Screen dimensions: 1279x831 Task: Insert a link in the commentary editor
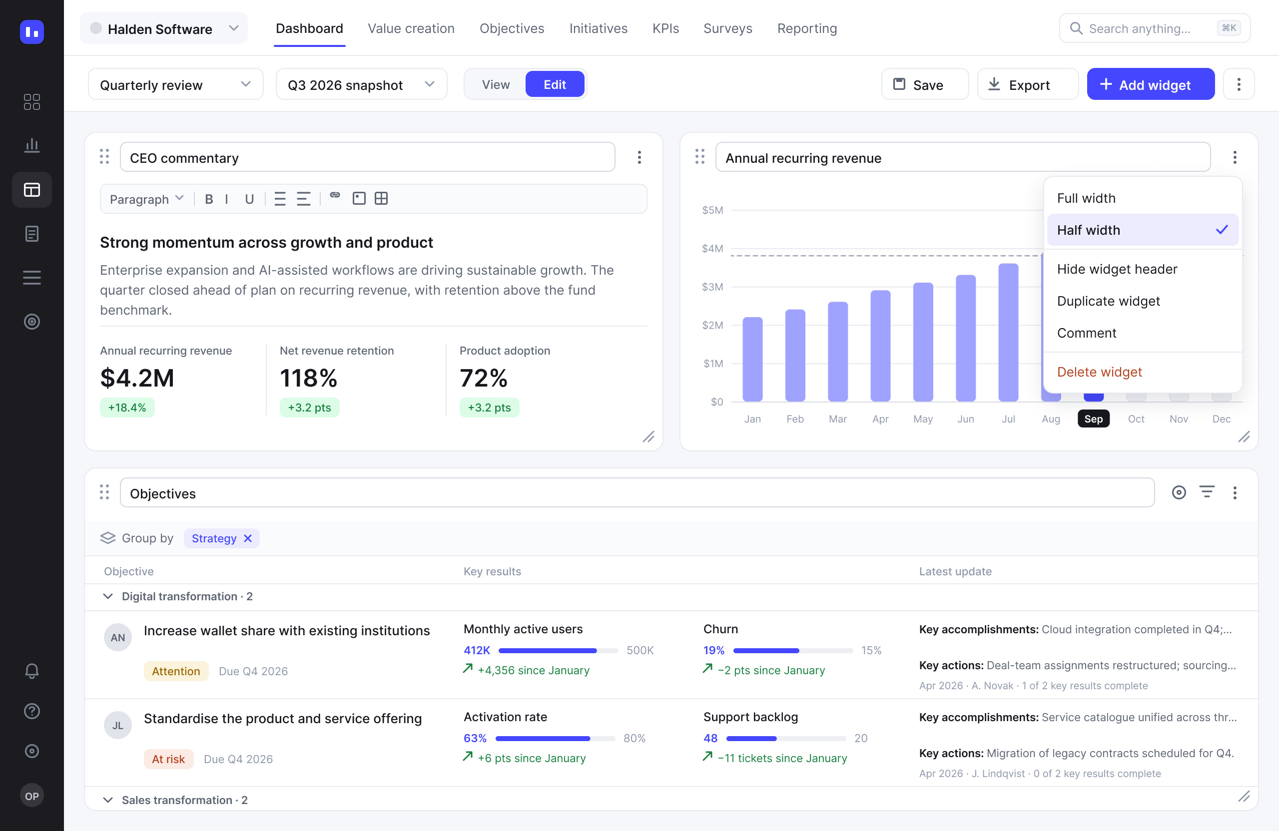click(335, 196)
